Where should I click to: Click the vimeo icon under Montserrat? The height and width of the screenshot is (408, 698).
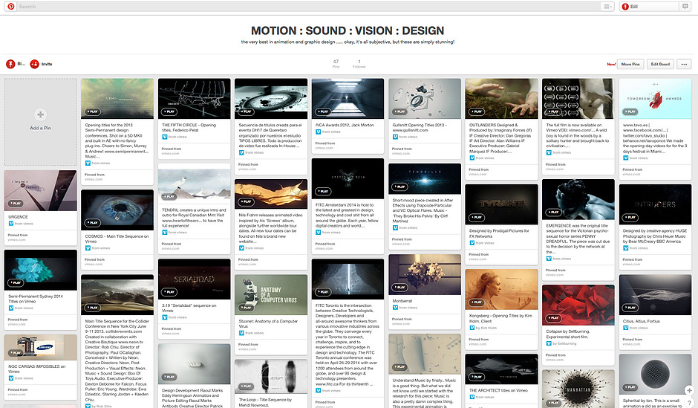click(x=395, y=308)
